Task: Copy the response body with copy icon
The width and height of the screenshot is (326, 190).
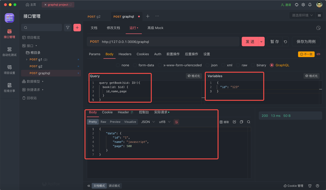Action: pos(241,122)
